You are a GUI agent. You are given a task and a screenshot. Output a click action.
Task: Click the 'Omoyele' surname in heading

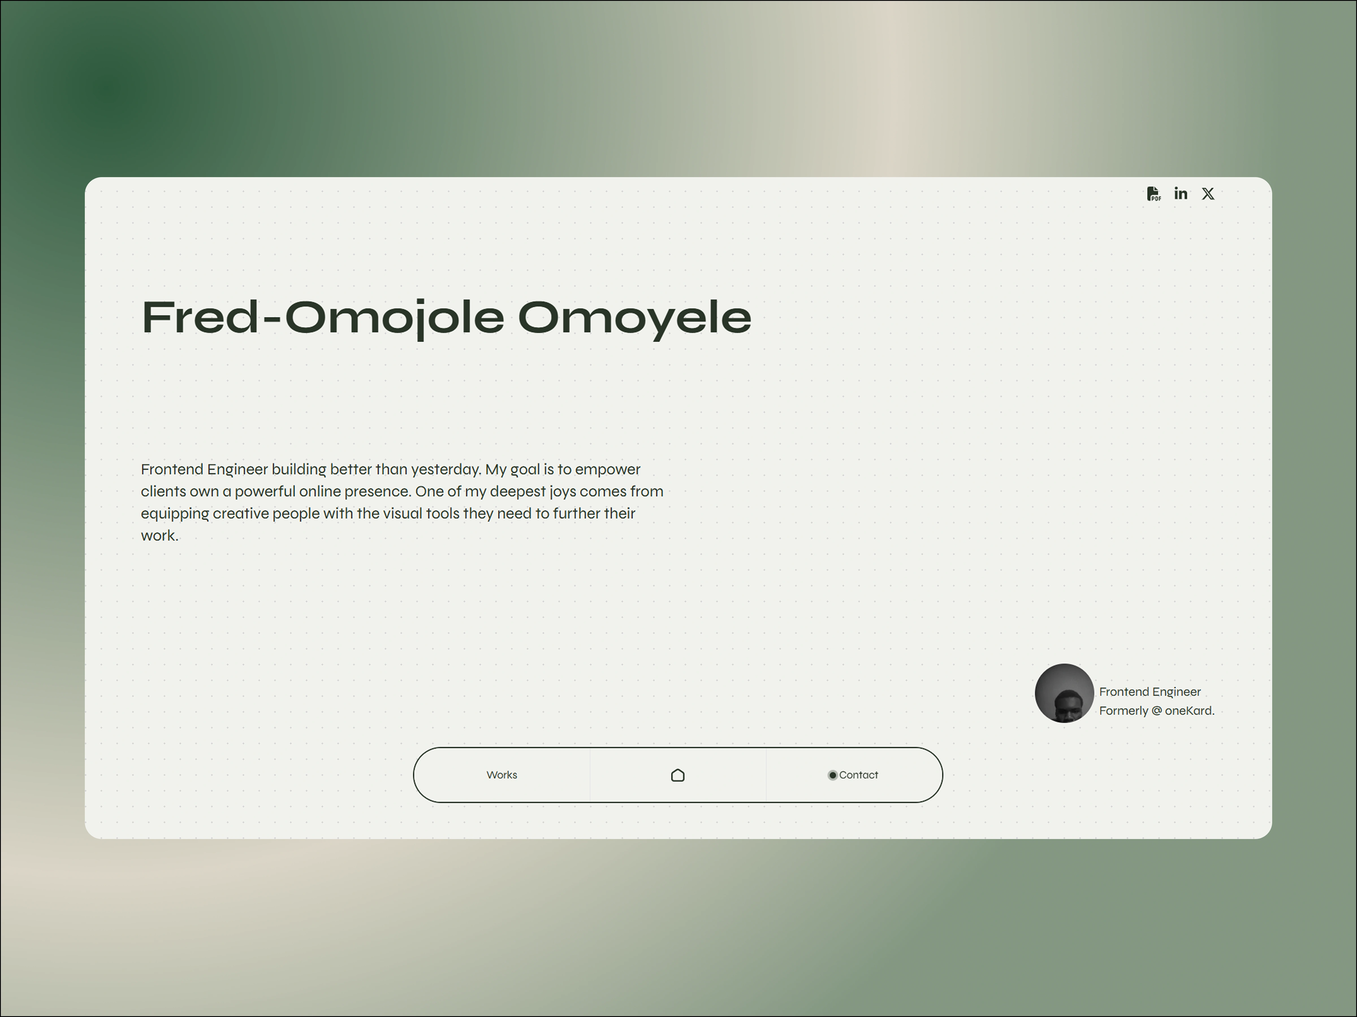[634, 318]
